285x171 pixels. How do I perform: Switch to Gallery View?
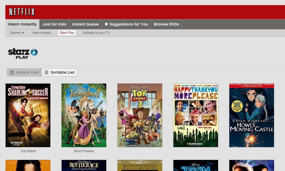pos(24,72)
